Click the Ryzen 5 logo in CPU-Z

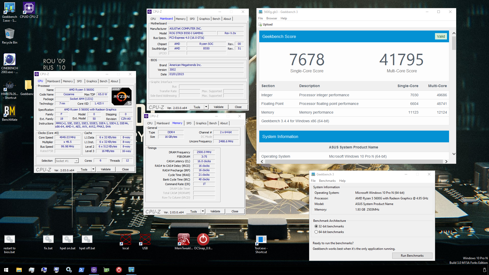[122, 96]
